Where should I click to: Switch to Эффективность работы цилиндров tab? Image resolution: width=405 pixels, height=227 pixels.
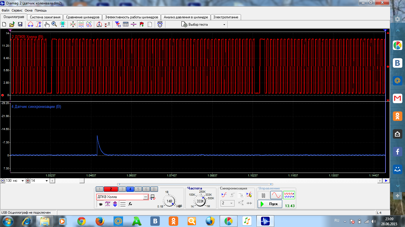click(x=132, y=17)
